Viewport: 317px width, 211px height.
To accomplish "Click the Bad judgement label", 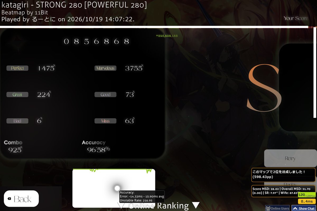I will 17,121.
